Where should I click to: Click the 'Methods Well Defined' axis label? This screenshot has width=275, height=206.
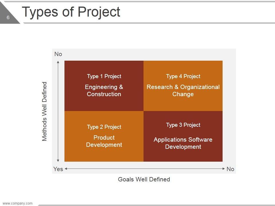pos(44,112)
